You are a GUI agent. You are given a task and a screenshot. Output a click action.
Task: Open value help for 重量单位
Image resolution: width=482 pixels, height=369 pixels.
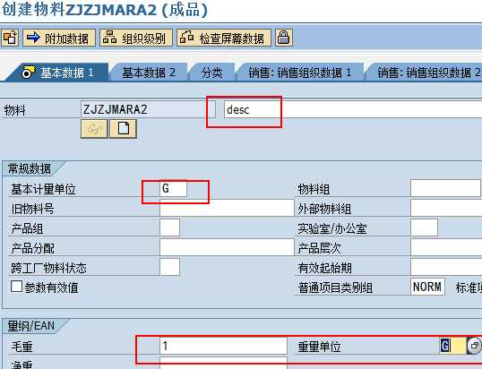pos(474,346)
